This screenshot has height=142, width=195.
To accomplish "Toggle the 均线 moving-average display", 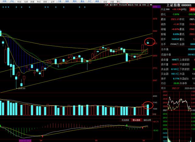I will [136, 5].
